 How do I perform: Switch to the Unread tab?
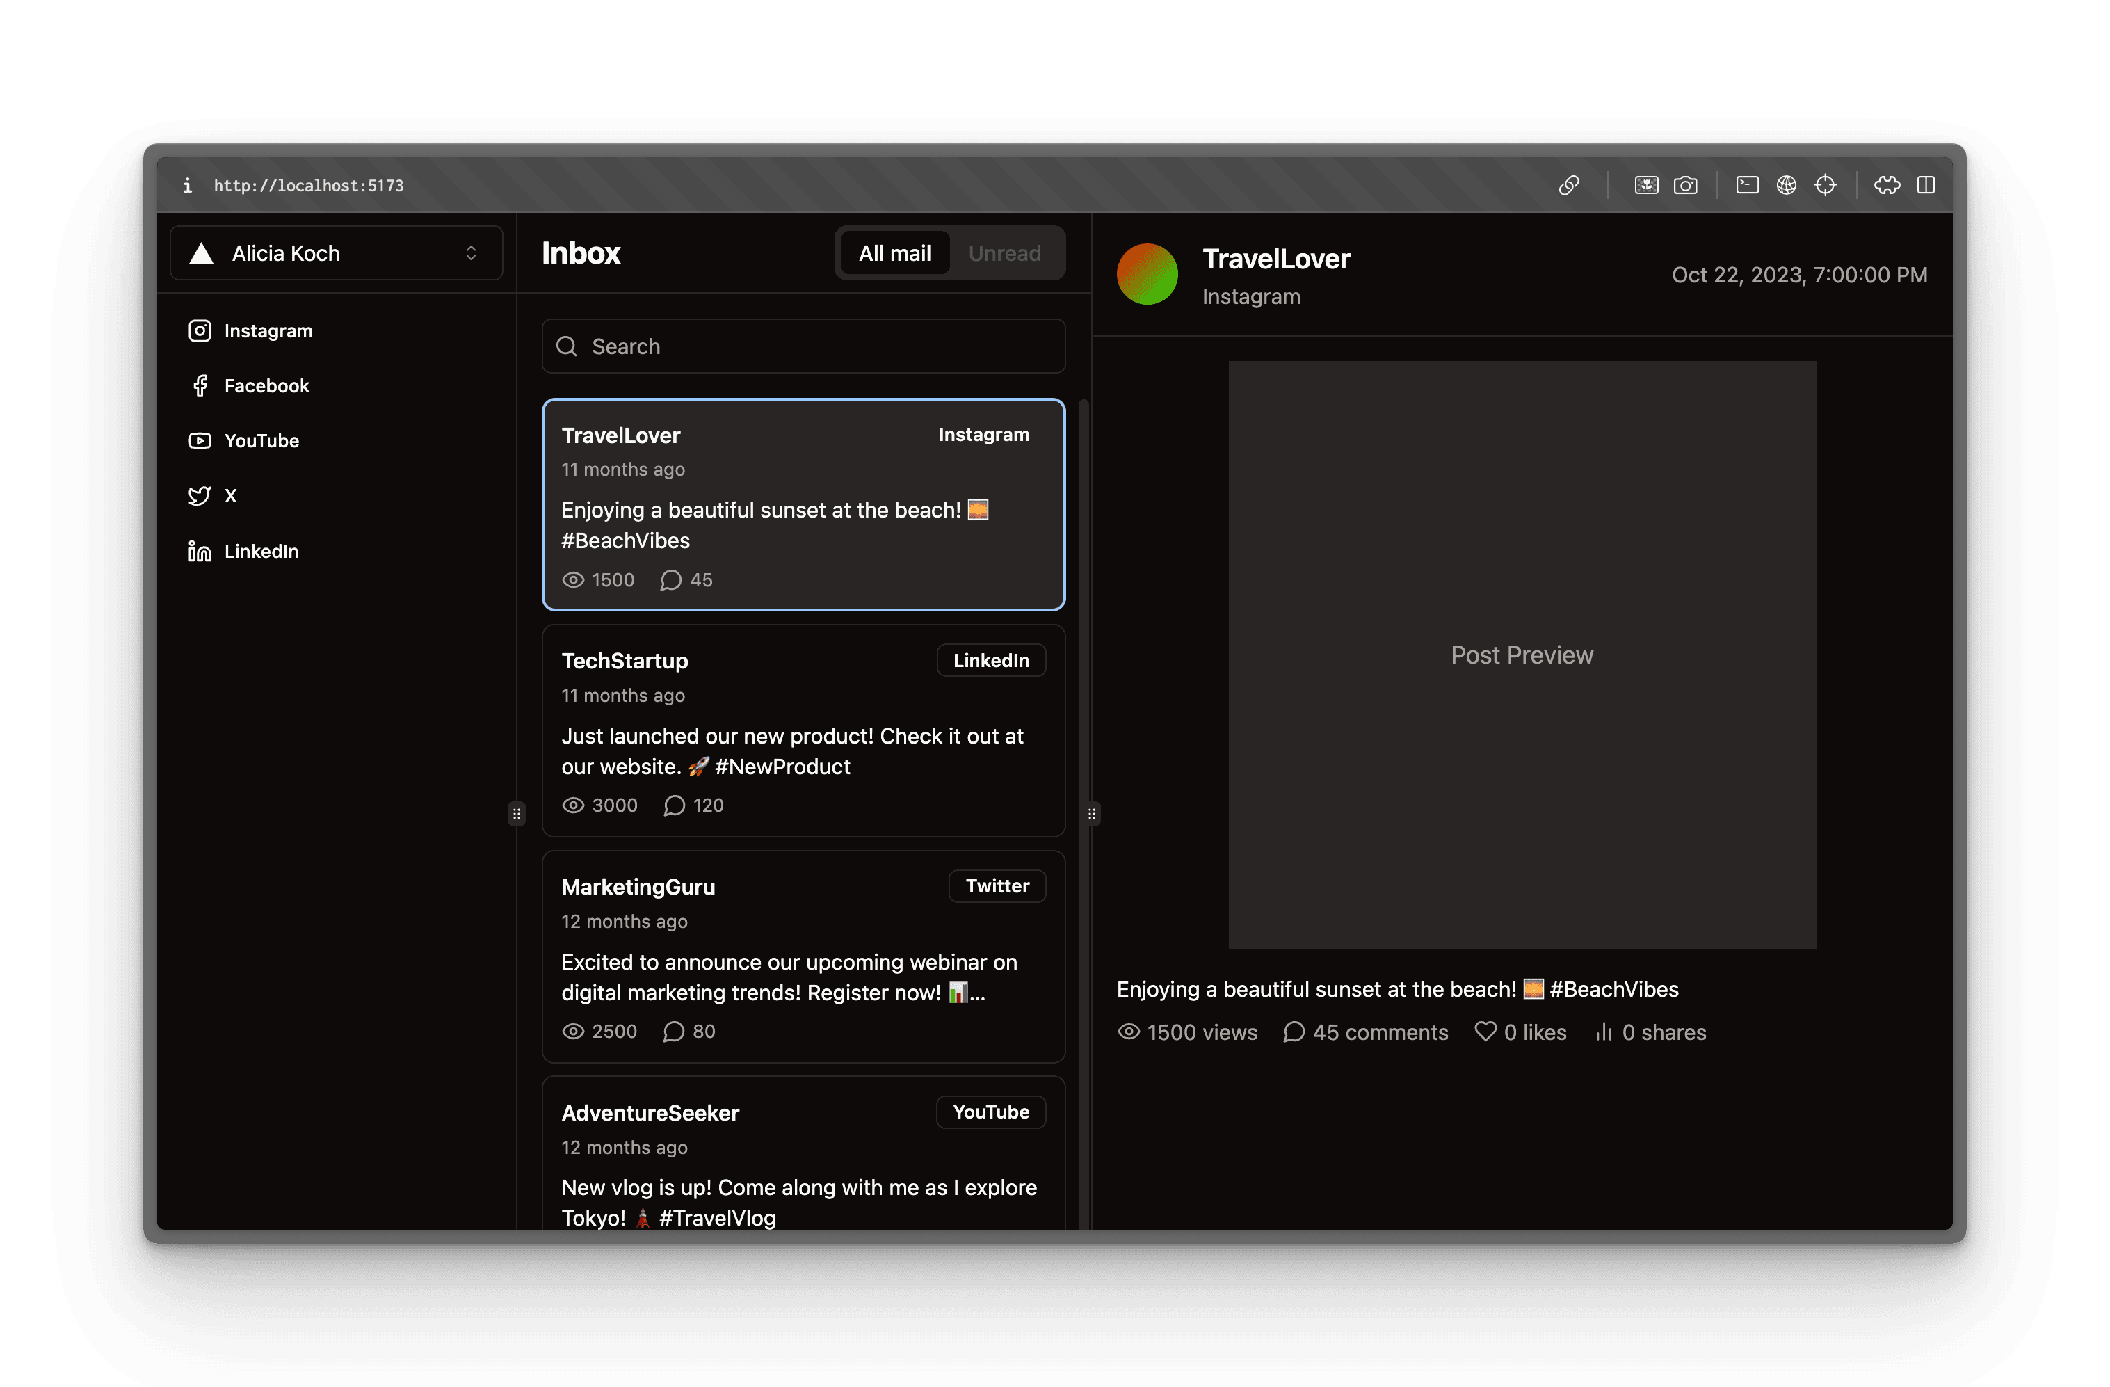point(1004,252)
